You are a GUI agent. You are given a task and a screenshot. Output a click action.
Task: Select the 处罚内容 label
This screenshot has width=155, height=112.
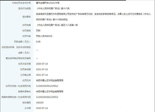click(27, 36)
